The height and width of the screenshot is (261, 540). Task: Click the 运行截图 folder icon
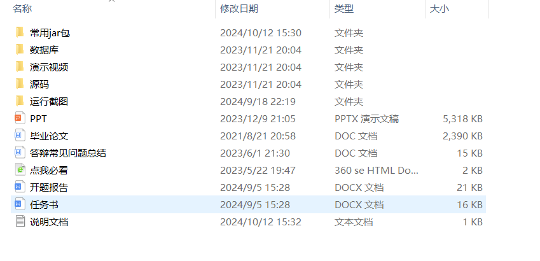[x=20, y=101]
